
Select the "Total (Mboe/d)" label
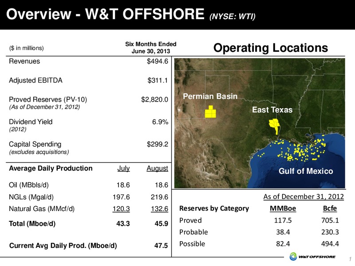pos(32,224)
